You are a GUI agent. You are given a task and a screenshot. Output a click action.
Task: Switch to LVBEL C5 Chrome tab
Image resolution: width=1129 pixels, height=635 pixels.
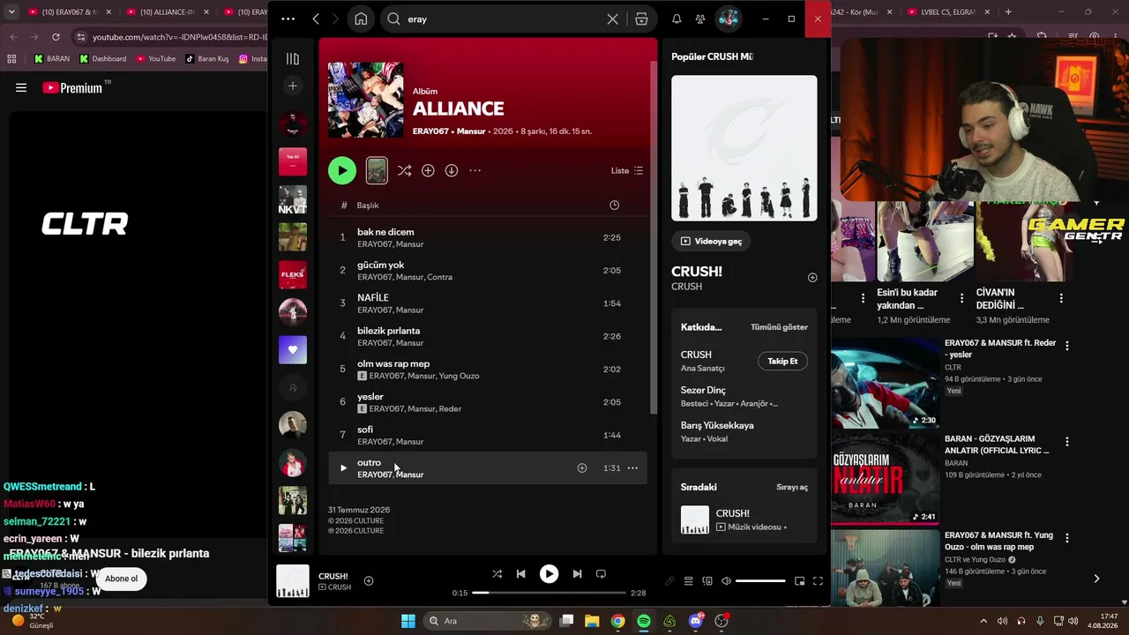point(948,12)
